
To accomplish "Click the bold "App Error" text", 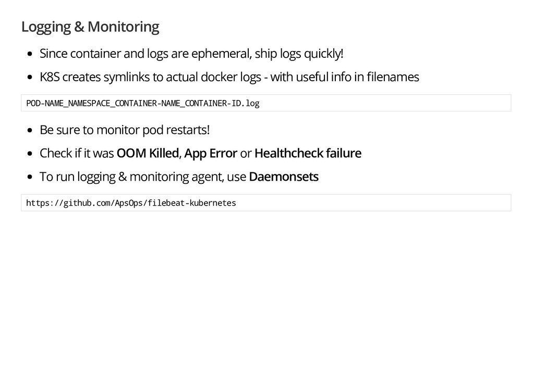I will pos(211,154).
